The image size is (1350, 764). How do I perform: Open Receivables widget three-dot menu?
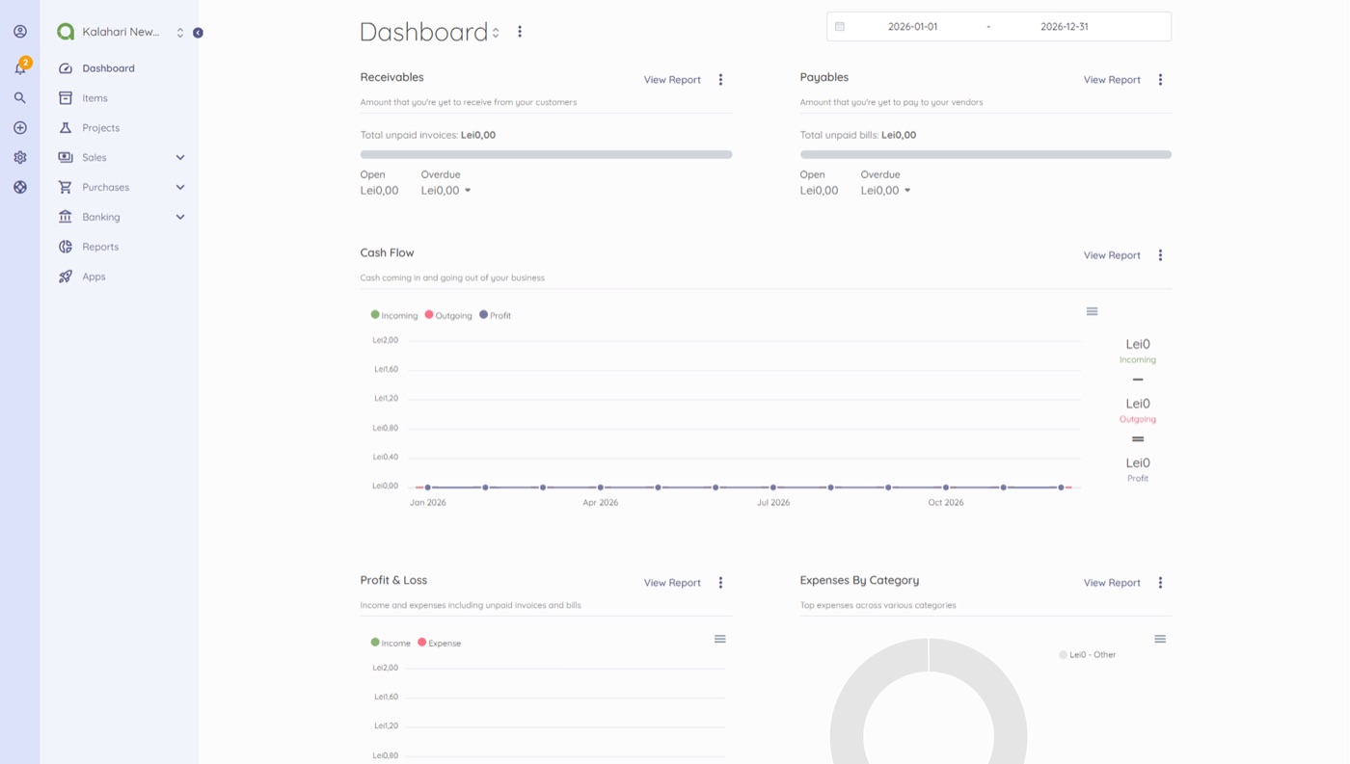click(720, 80)
